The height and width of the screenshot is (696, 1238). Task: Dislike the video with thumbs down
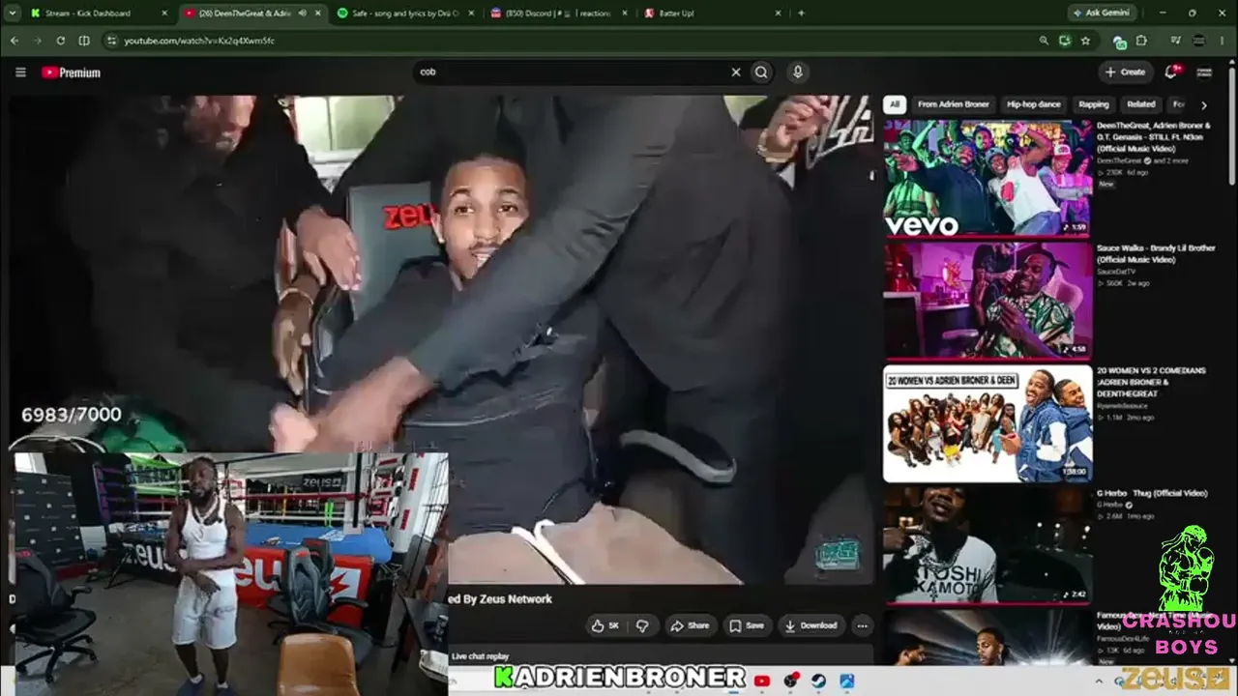tap(642, 625)
